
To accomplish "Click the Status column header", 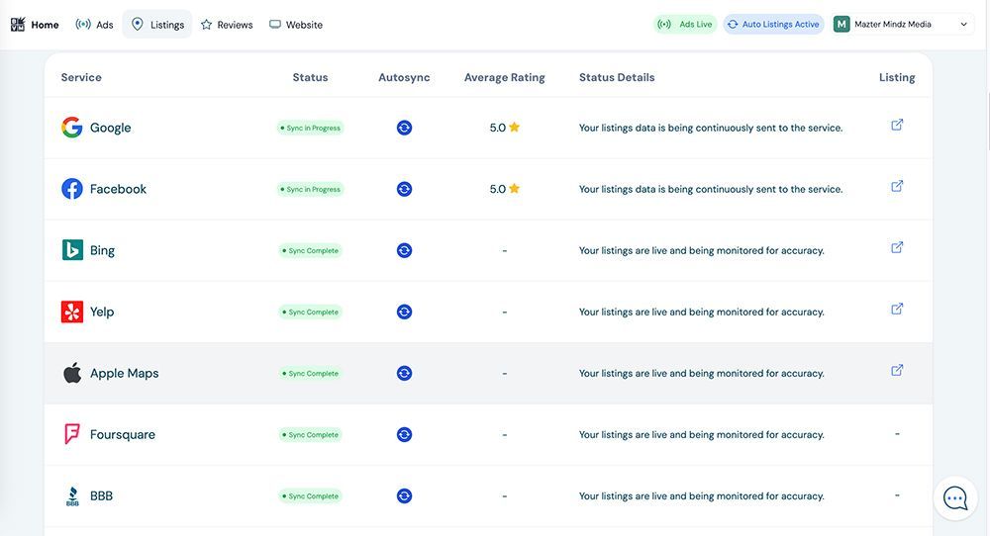I will click(310, 77).
